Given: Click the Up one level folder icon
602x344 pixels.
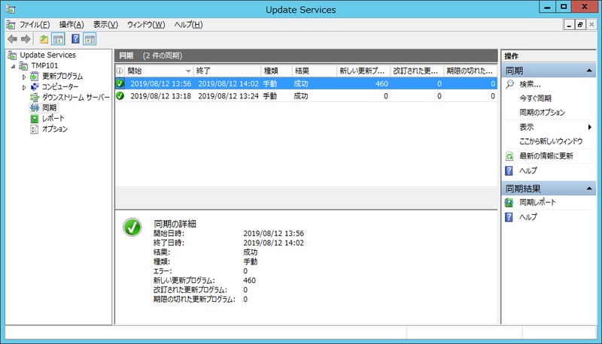Looking at the screenshot, I should (x=44, y=39).
